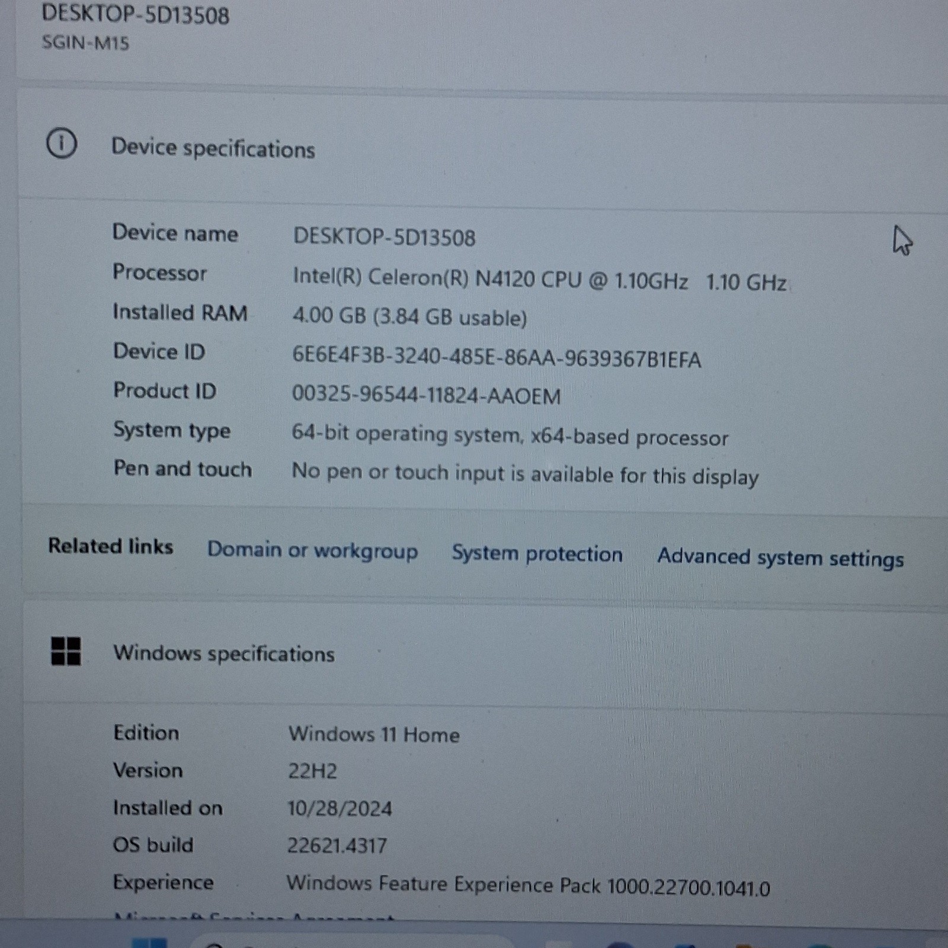This screenshot has height=948, width=948.
Task: Select the Processor value Intel Celeron N4120
Action: pos(540,279)
